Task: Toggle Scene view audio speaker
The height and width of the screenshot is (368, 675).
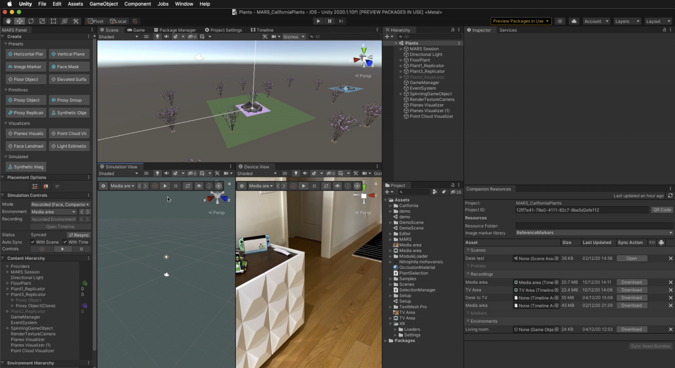Action: pos(166,37)
